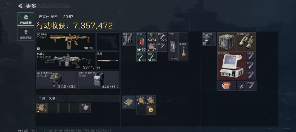Click the red 野战 medkit item
The image size is (296, 132).
tap(141, 42)
